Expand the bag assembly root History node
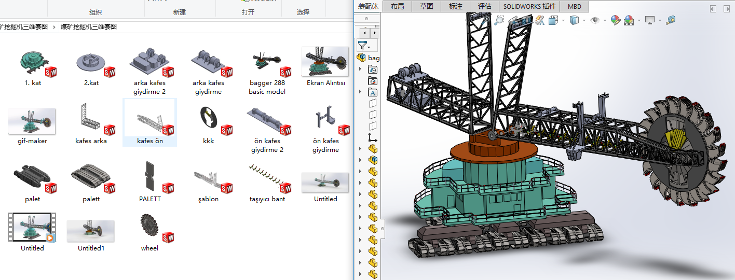The height and width of the screenshot is (280, 735). (360, 69)
